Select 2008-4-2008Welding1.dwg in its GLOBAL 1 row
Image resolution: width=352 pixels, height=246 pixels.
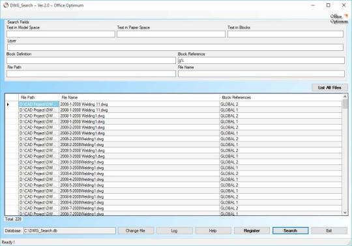(139, 179)
